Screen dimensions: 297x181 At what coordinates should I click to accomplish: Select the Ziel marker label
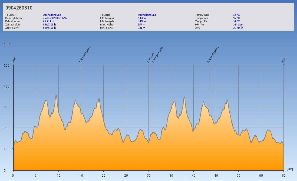point(283,61)
